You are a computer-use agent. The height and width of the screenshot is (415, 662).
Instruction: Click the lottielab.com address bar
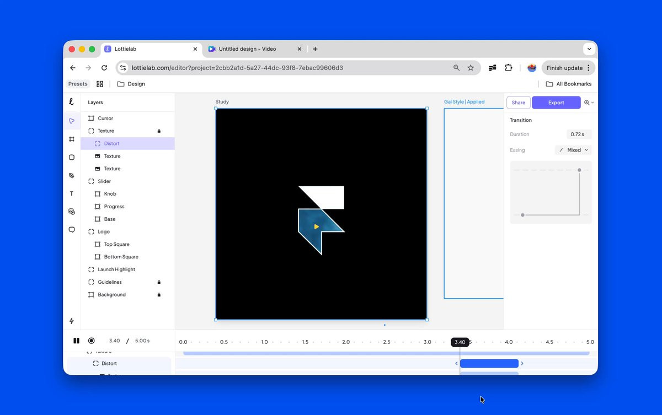tap(237, 68)
